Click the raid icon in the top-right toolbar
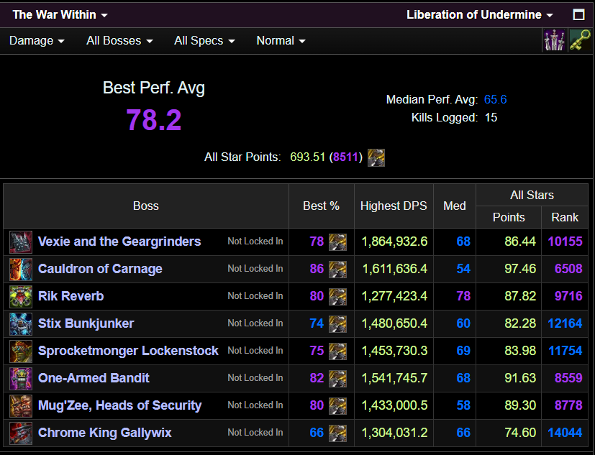The image size is (595, 455). (x=553, y=41)
